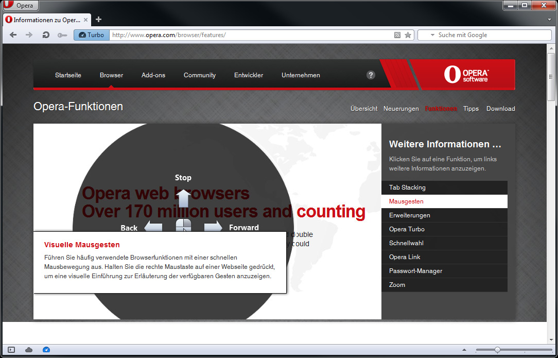Toggle the panels icon in status bar

(11, 350)
